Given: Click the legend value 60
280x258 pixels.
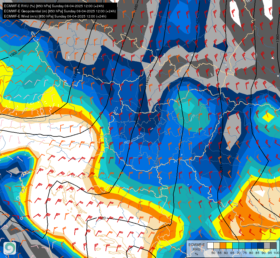Looking at the screenshot, I should (x=226, y=253).
